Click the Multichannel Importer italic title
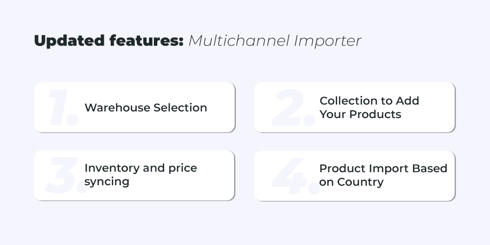This screenshot has height=245, width=490. [275, 41]
